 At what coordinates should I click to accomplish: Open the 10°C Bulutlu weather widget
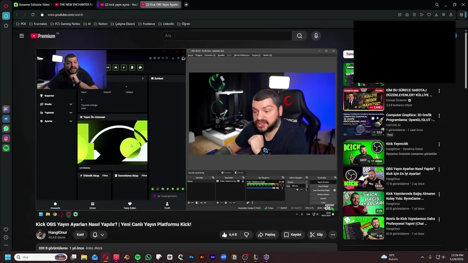pyautogui.click(x=389, y=257)
